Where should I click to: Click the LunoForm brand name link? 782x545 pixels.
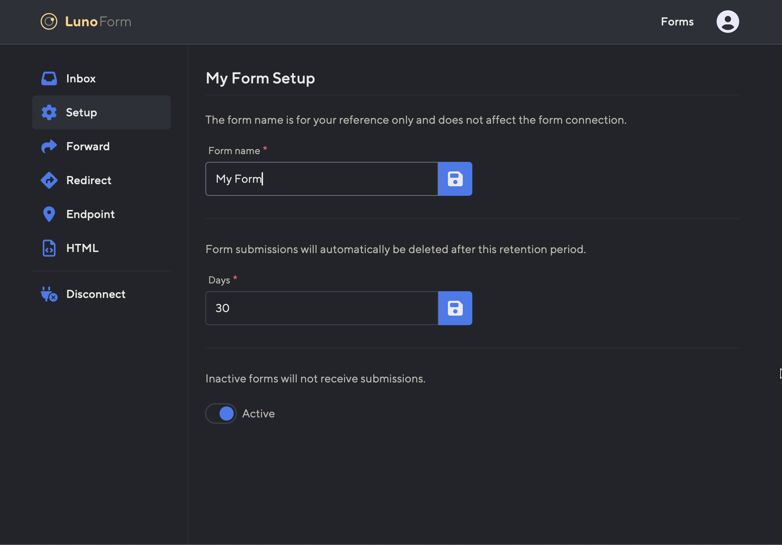pos(98,22)
